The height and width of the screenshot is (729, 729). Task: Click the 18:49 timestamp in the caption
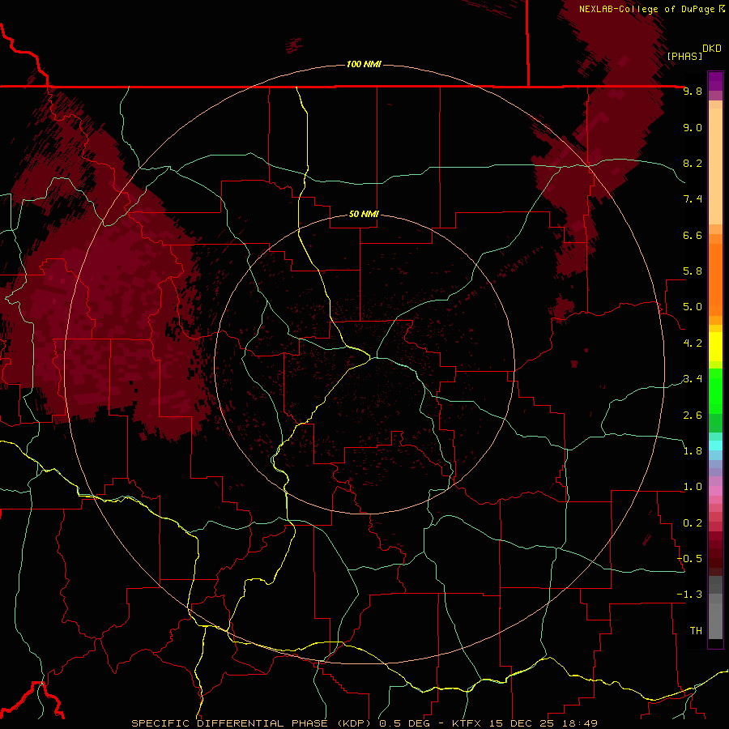pos(581,723)
